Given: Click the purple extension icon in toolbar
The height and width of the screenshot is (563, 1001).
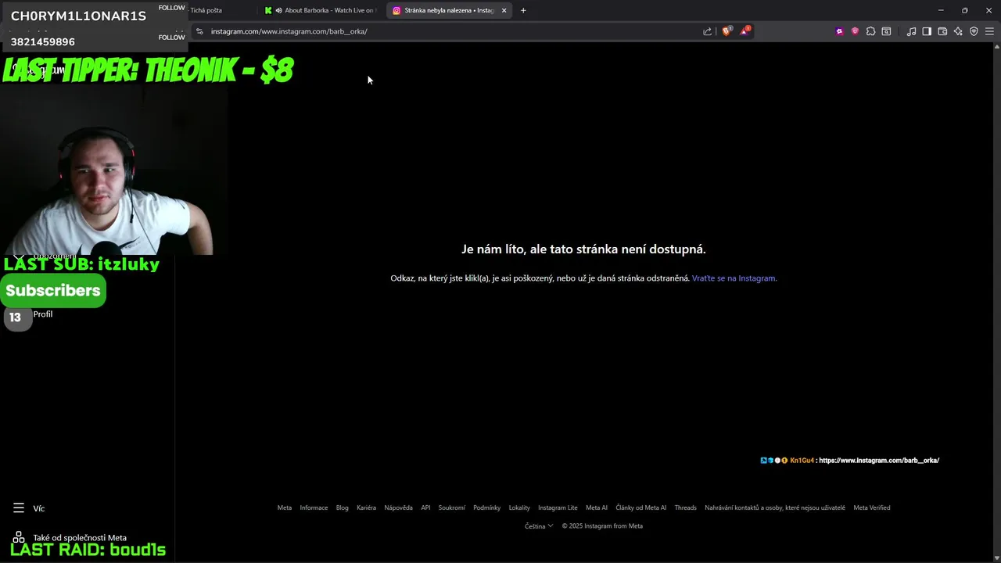Looking at the screenshot, I should click(840, 31).
